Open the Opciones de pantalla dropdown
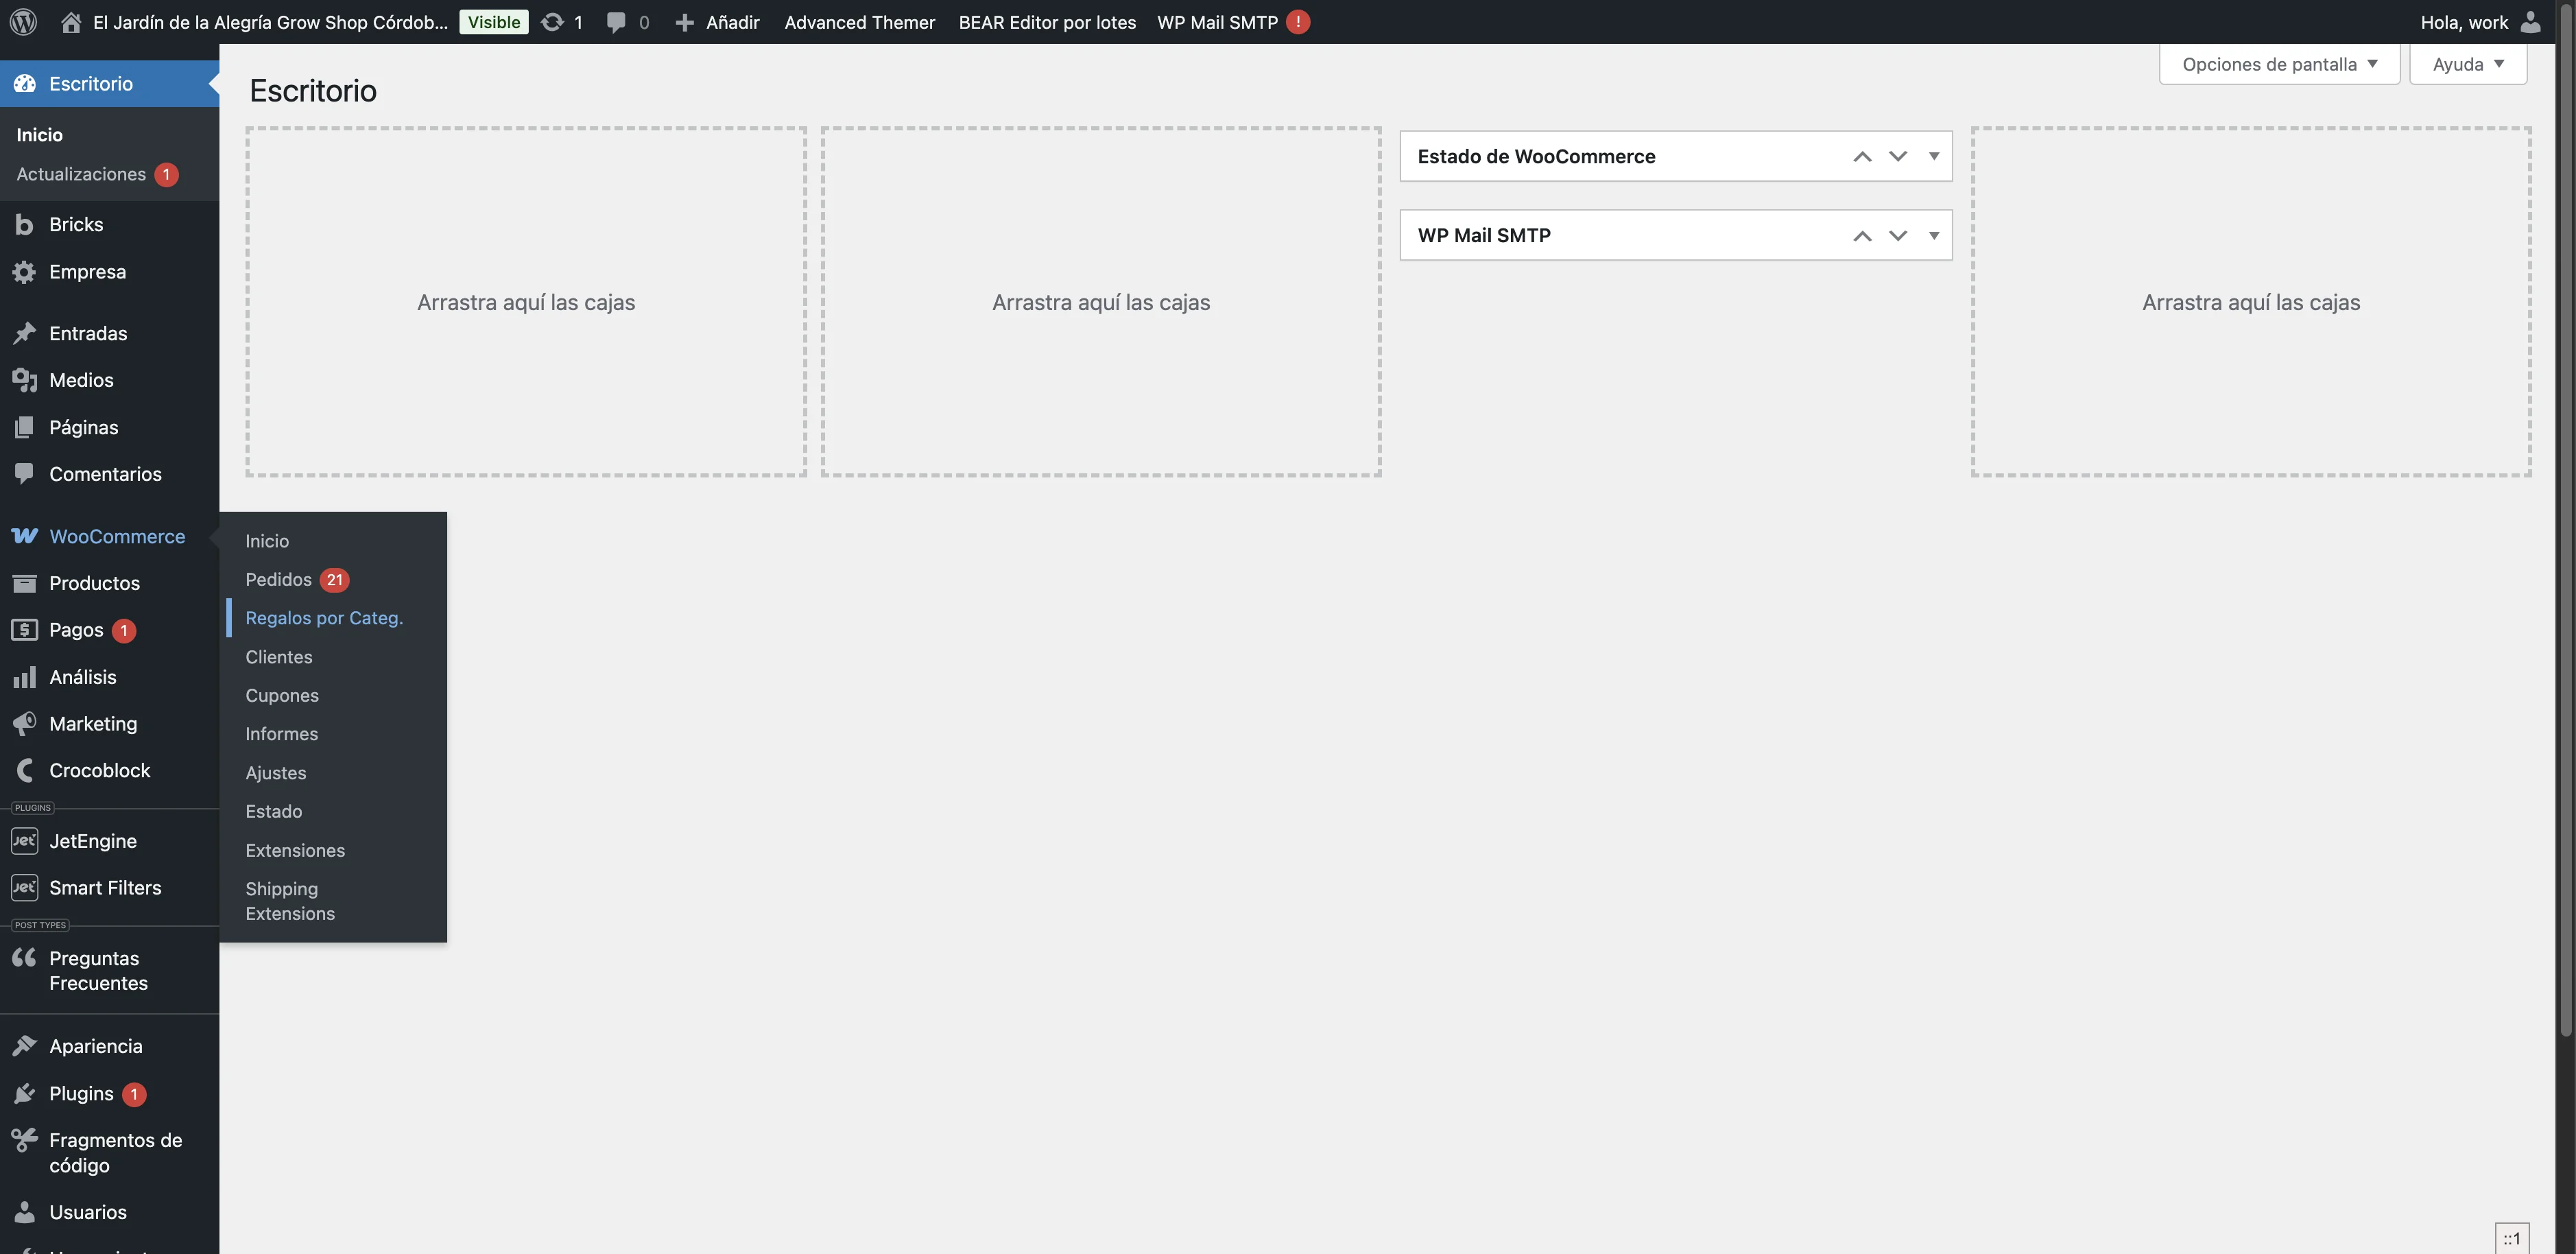This screenshot has height=1254, width=2576. 2279,63
